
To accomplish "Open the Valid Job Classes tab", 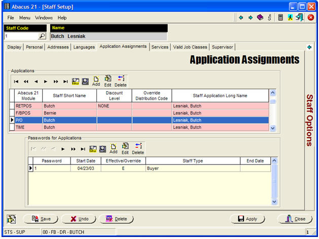I will [190, 47].
